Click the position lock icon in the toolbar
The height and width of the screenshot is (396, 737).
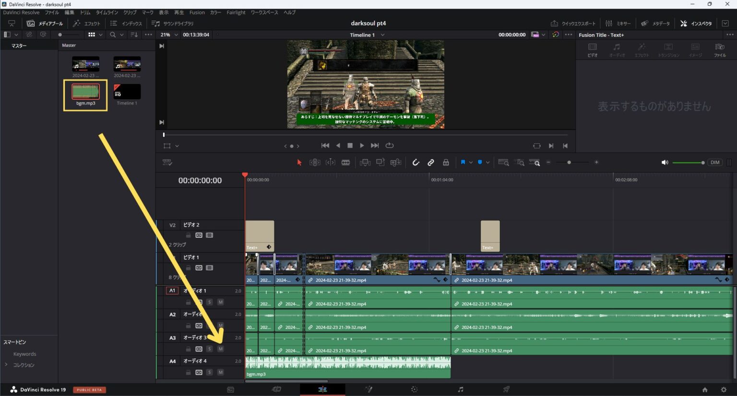pyautogui.click(x=446, y=162)
